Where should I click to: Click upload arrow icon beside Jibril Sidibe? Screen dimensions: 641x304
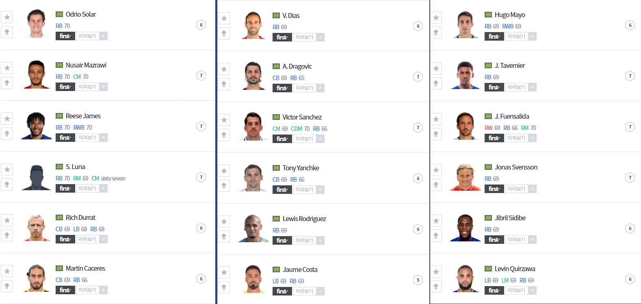436,236
